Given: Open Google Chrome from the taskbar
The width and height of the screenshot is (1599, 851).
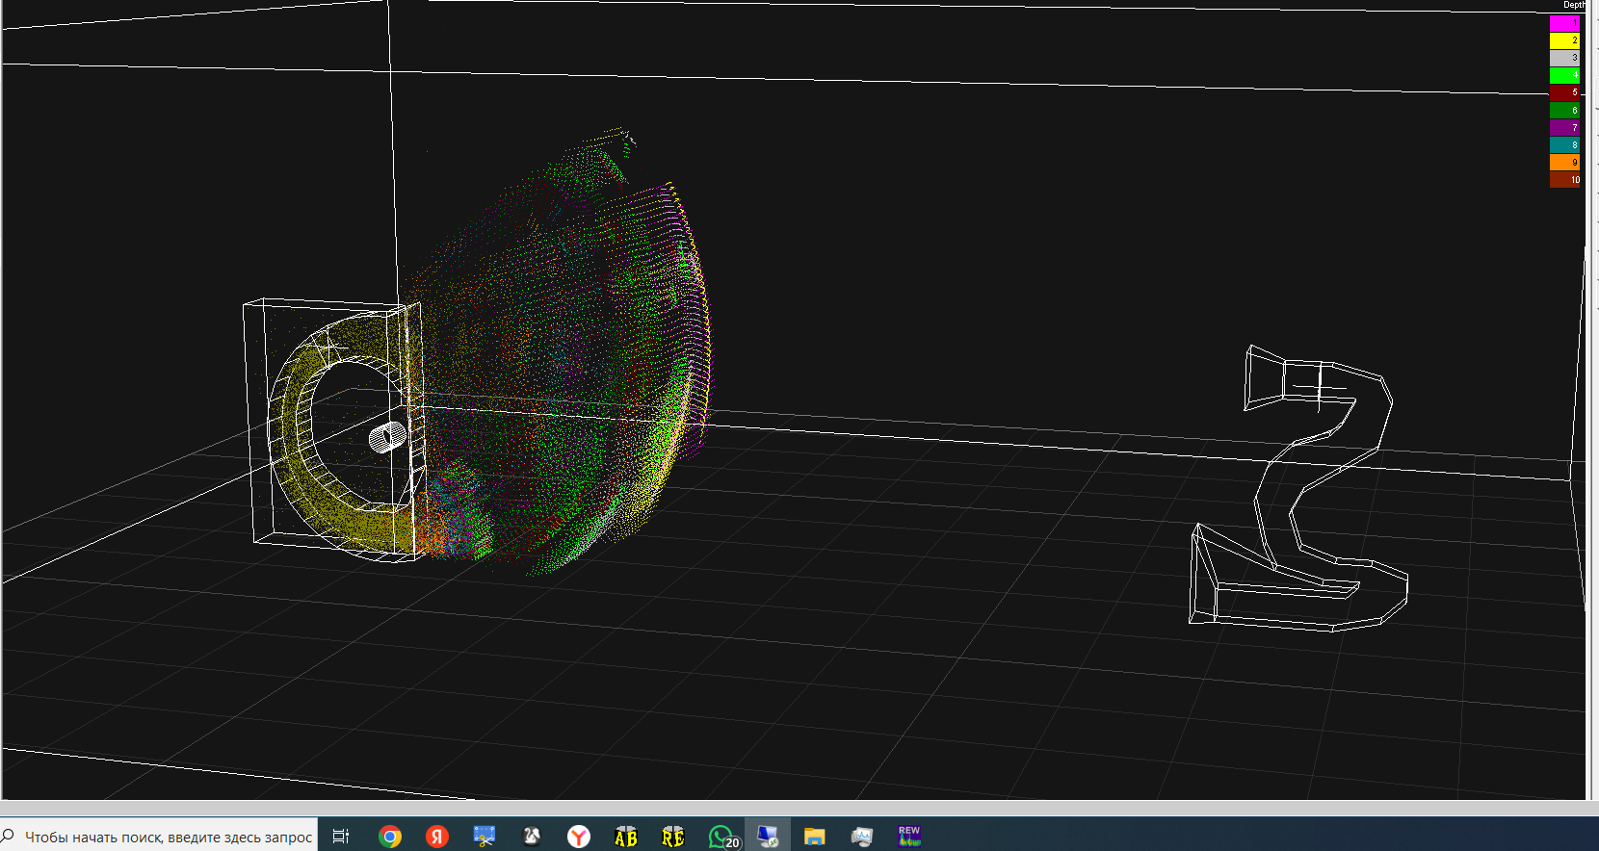Looking at the screenshot, I should tap(390, 836).
